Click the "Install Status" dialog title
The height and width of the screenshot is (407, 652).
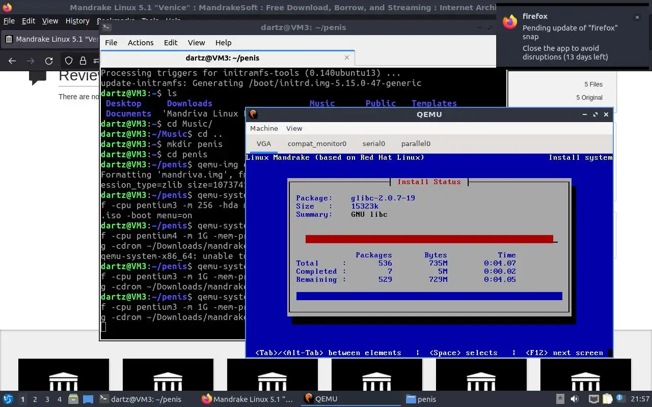[429, 182]
